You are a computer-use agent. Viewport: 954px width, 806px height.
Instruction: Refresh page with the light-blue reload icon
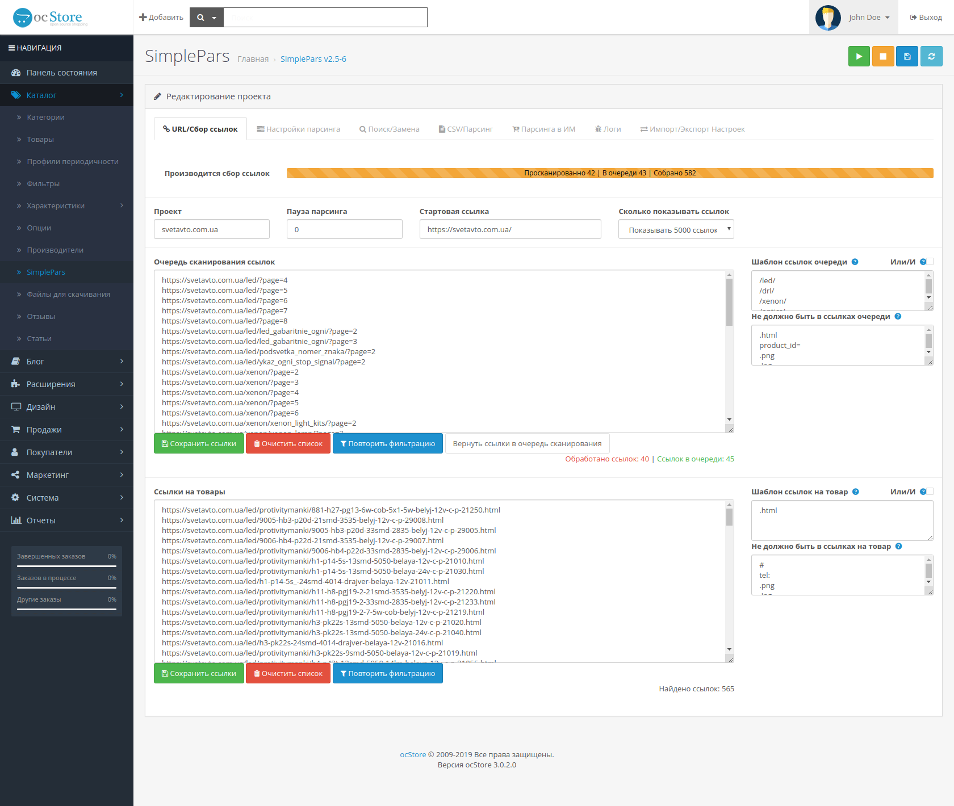pyautogui.click(x=931, y=56)
